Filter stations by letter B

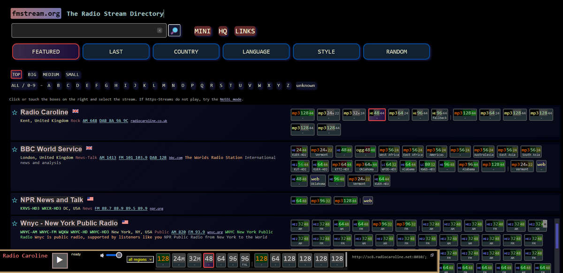click(x=58, y=85)
